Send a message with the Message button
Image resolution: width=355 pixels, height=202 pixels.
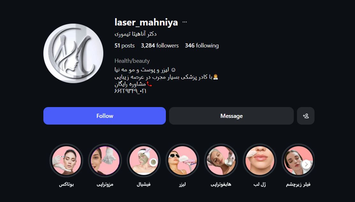[231, 116]
